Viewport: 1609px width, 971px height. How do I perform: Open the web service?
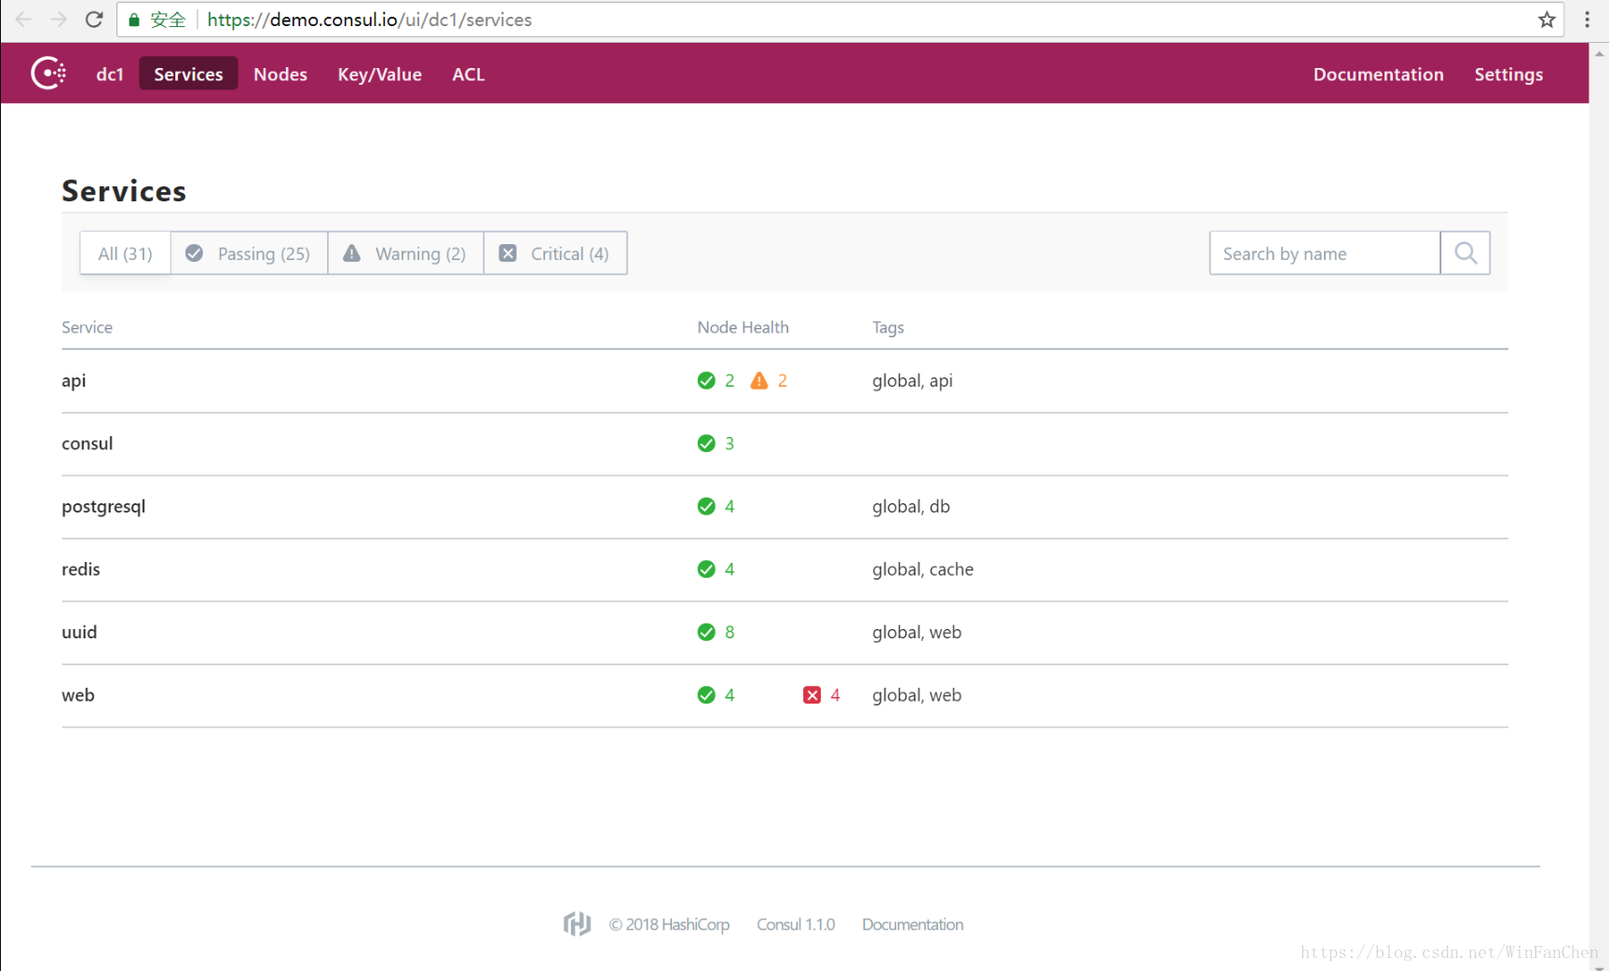(78, 695)
